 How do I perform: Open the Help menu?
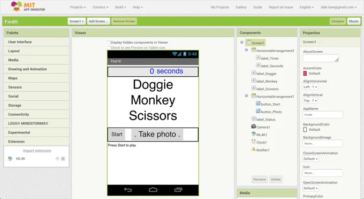(x=138, y=7)
